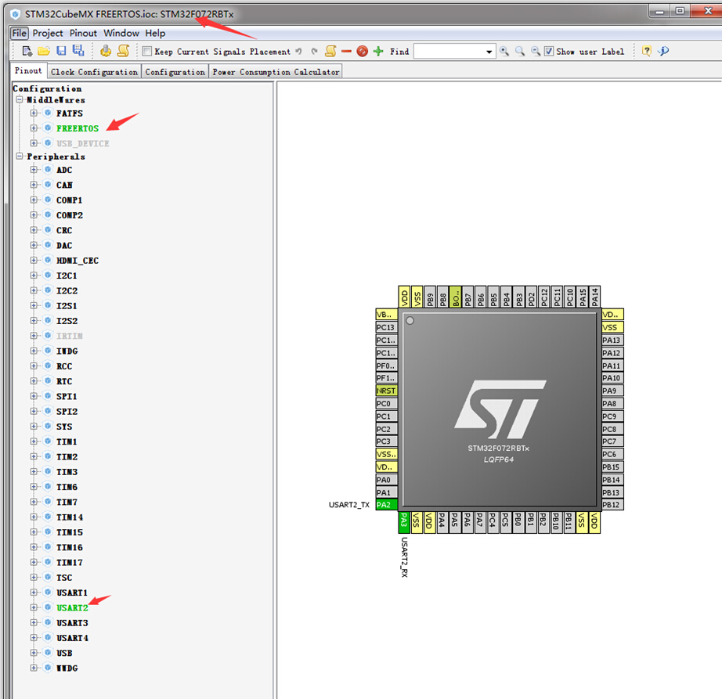Viewport: 722px width, 699px height.
Task: Click the red circle clear pinouts icon
Action: 363,51
